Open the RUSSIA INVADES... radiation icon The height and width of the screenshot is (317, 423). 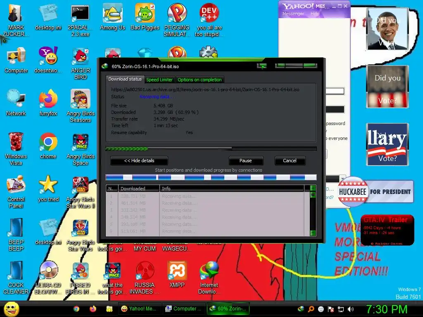pos(145,278)
